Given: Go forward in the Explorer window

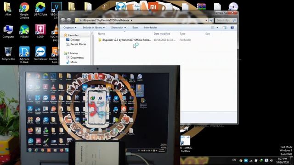Looking at the screenshot, I should point(69,20).
